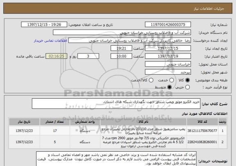Click the delivery province field خراسان جنوبی
Viewport: 236px width, 166px height.
click(168, 64)
